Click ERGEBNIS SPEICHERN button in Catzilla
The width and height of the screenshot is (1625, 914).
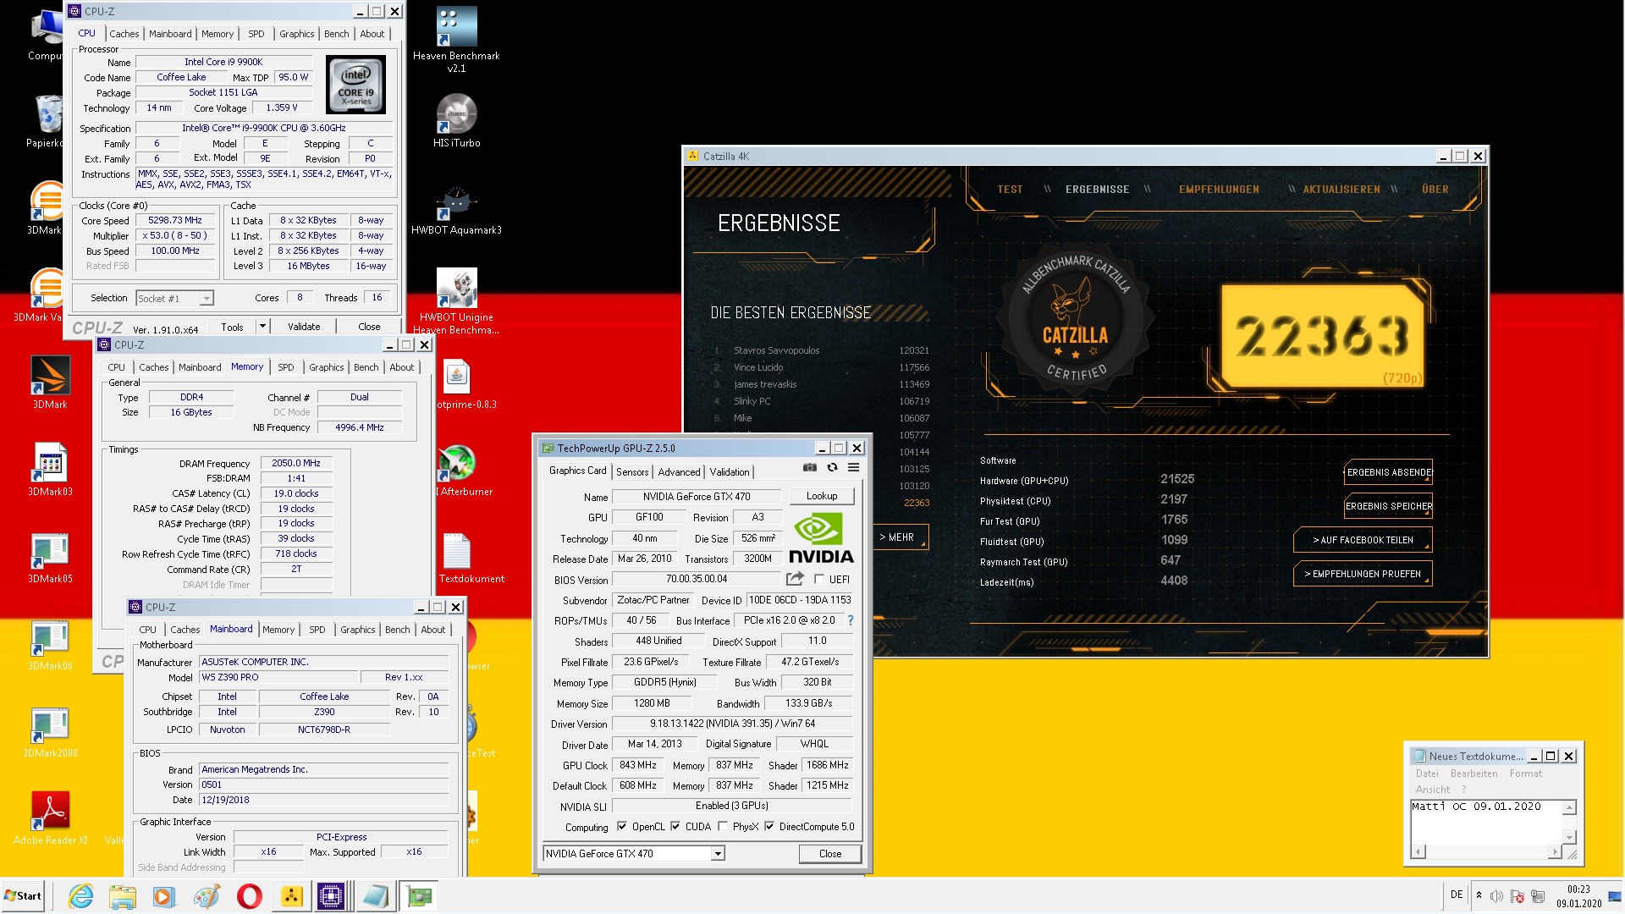coord(1388,506)
